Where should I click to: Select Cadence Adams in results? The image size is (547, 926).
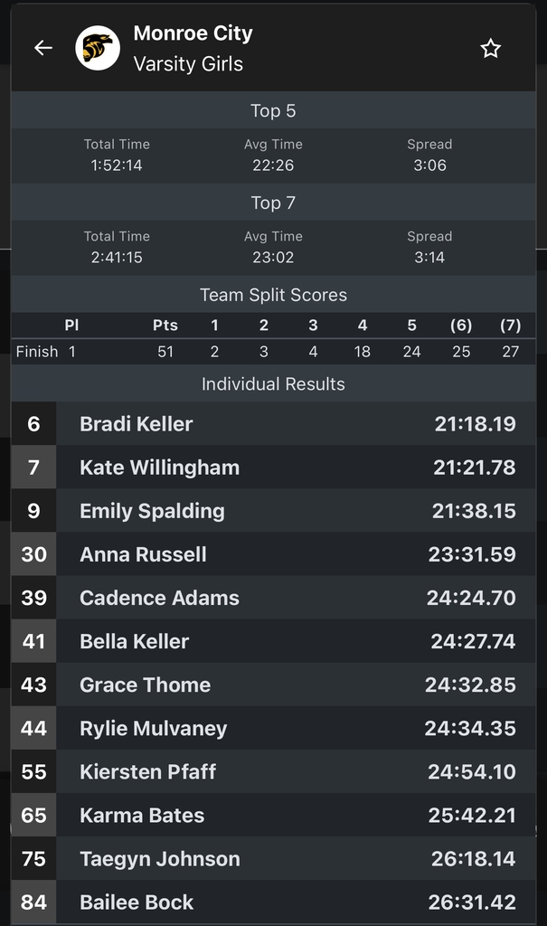tap(273, 598)
